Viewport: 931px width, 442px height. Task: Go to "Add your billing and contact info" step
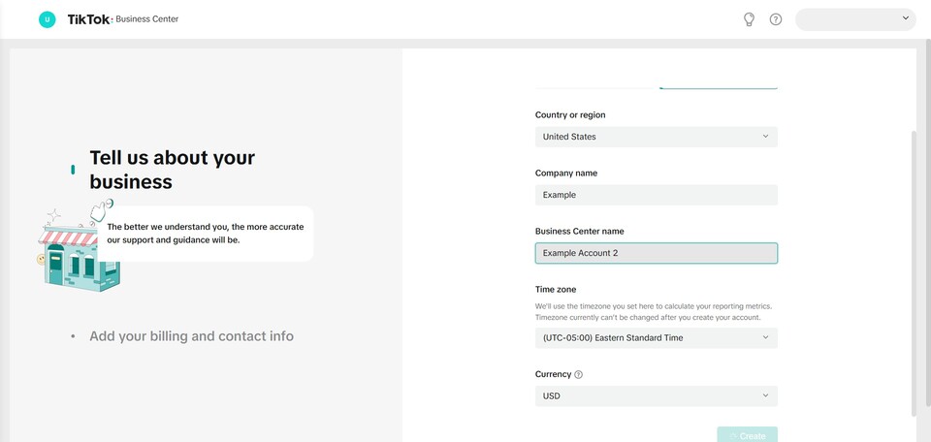point(191,336)
